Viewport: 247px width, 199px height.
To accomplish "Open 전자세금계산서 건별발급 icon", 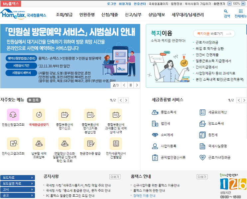I will pos(116,143).
